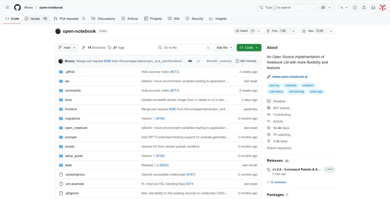This screenshot has width=390, height=199.
Task: Toggle Watch on this repository
Action: [x=245, y=31]
